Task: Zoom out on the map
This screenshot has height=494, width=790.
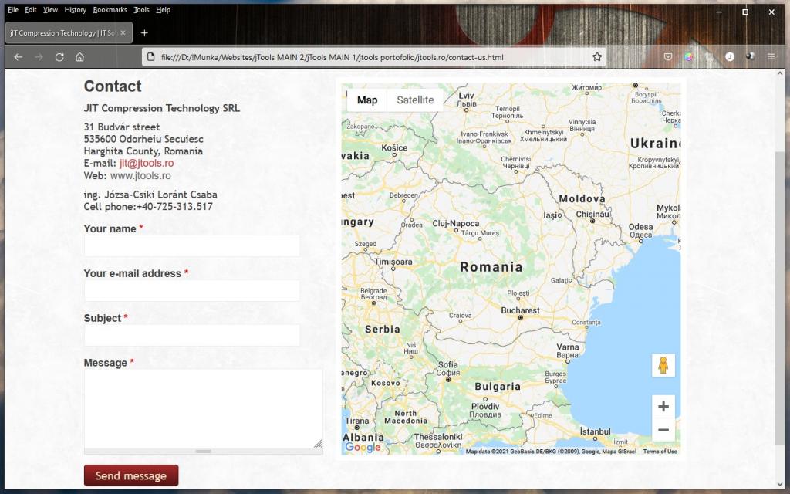Action: (x=663, y=430)
